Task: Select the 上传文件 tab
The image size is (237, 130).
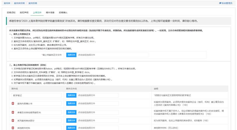Action: click(x=37, y=13)
